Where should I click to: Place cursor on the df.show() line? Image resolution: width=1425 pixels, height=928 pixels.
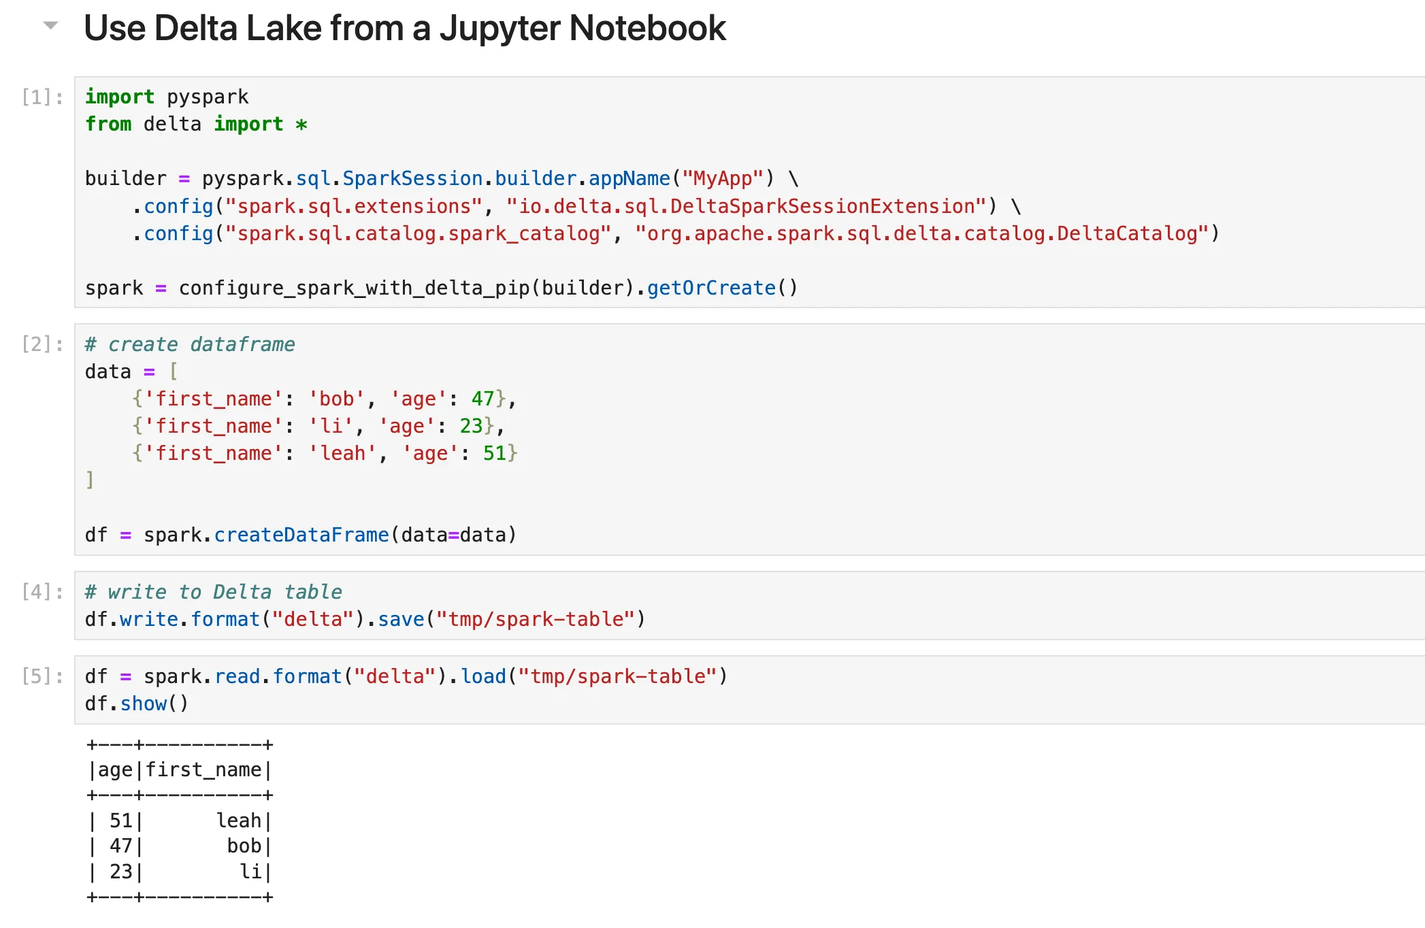tap(136, 703)
